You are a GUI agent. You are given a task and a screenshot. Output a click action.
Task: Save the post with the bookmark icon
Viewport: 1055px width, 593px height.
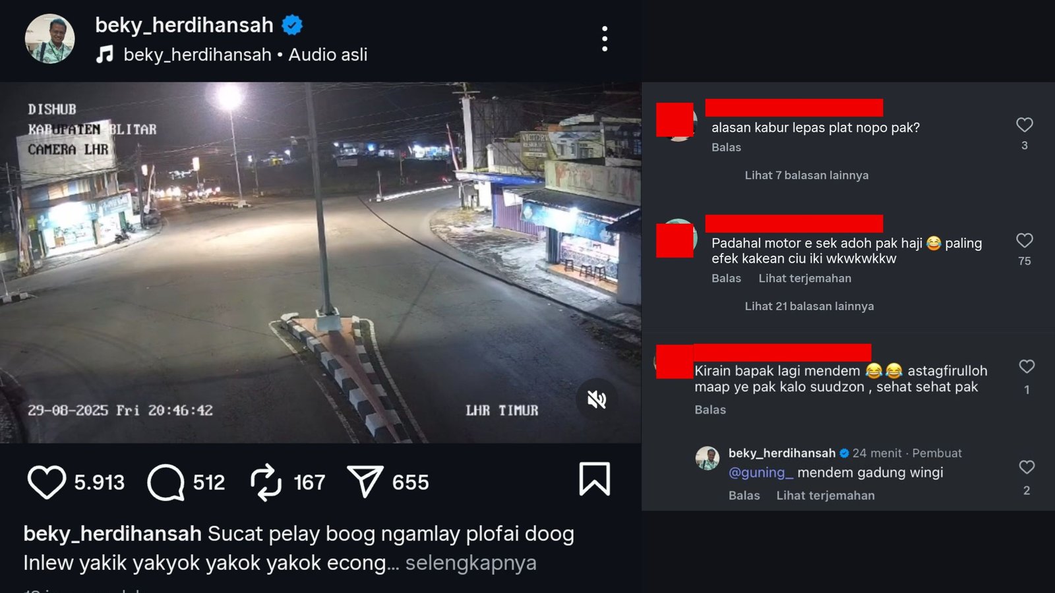click(594, 479)
